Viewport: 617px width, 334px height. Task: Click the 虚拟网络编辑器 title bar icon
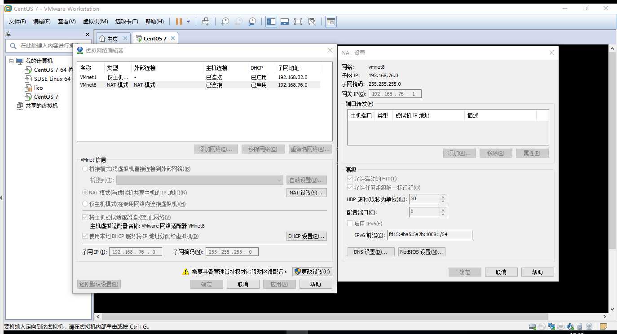click(x=80, y=50)
